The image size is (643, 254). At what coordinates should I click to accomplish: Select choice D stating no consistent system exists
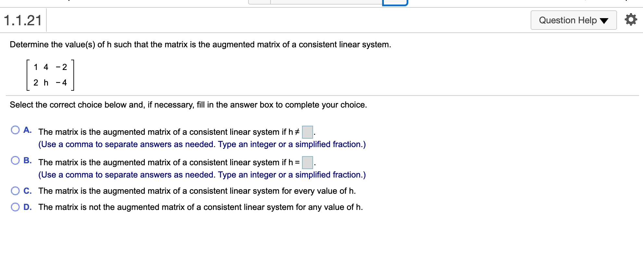tap(15, 206)
